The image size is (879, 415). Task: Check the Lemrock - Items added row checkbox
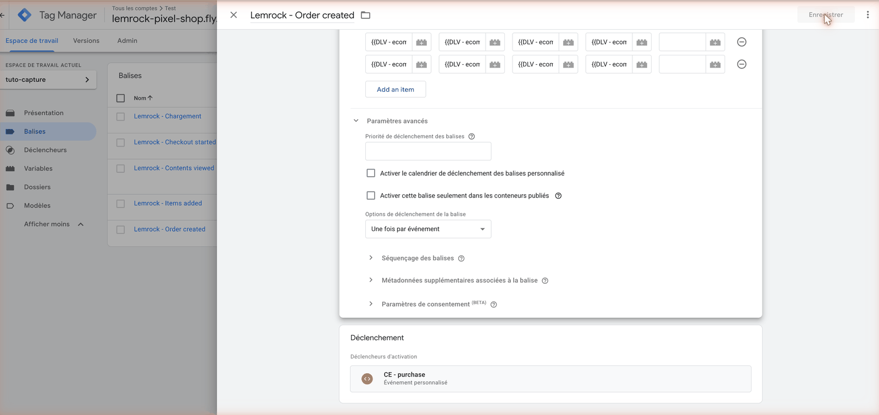coord(120,203)
